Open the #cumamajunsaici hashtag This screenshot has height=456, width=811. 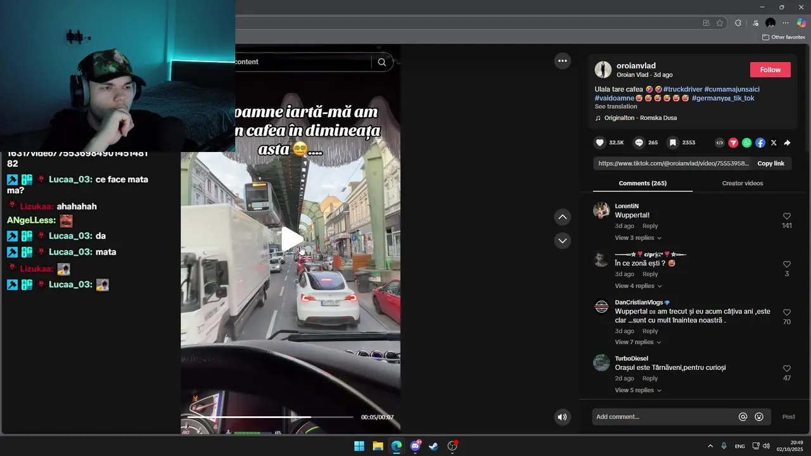[732, 89]
